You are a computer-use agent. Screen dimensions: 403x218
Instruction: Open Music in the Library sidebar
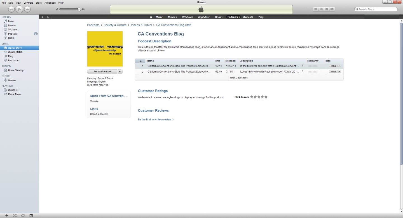[11, 21]
